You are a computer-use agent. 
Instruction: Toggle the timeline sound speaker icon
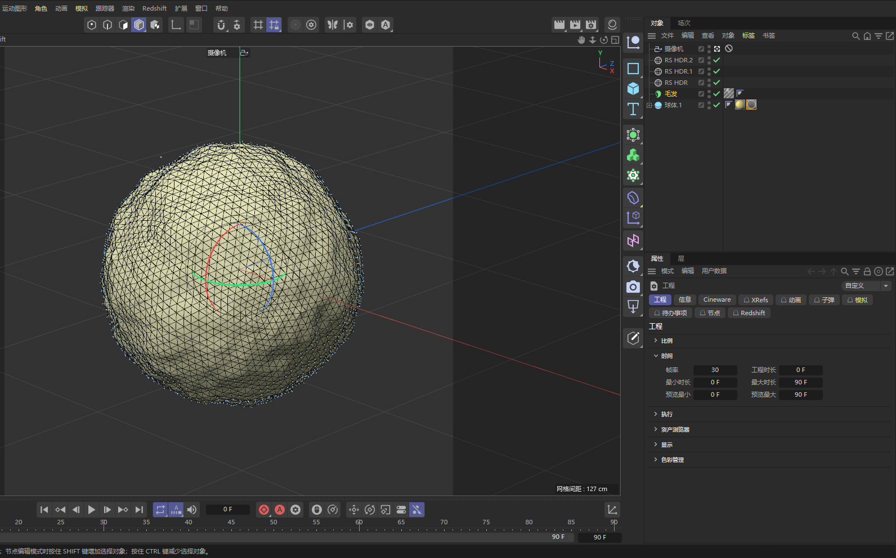pyautogui.click(x=192, y=510)
